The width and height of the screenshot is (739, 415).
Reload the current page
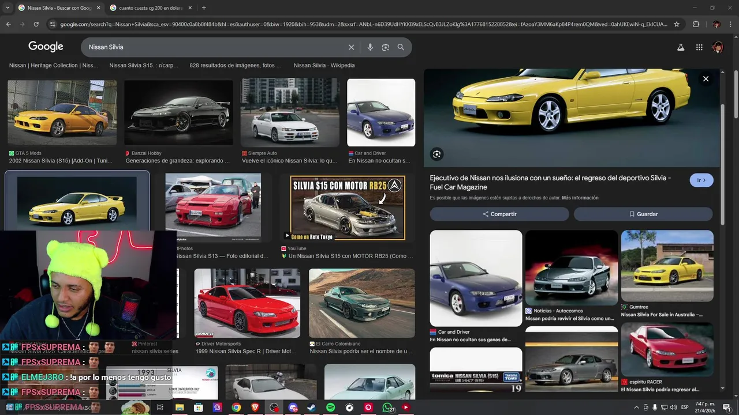click(36, 24)
